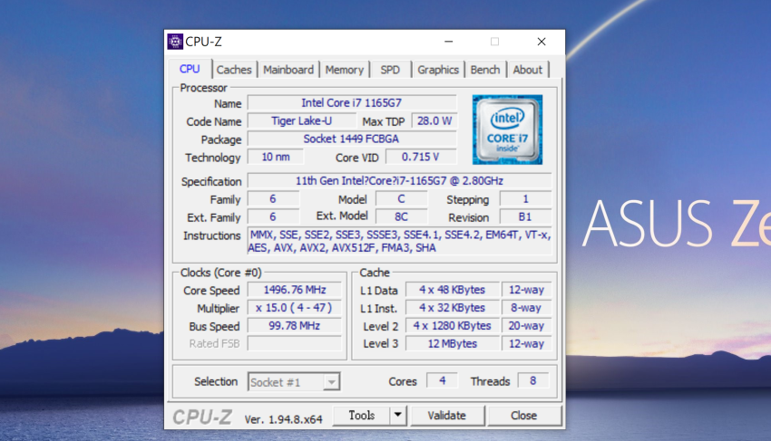Click the Validate button
Image resolution: width=771 pixels, height=441 pixels.
[x=447, y=416]
